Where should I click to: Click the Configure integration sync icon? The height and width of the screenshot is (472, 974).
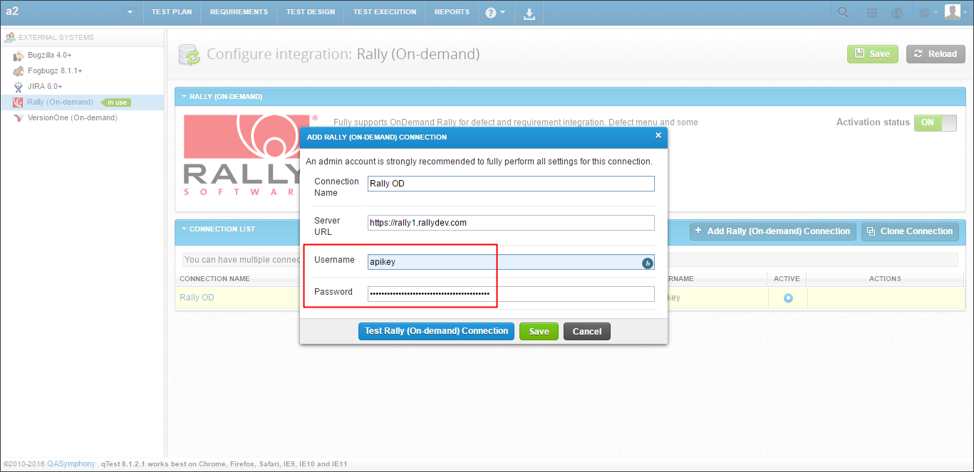190,56
